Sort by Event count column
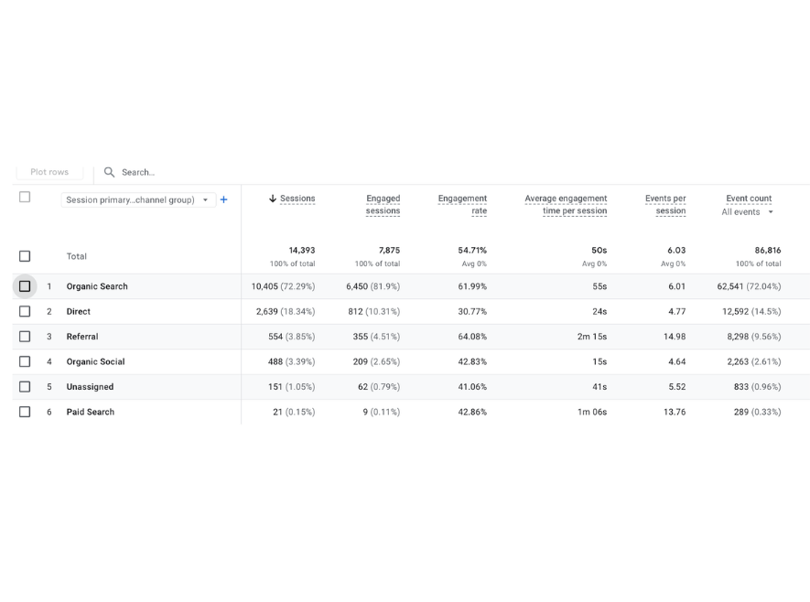 click(748, 198)
